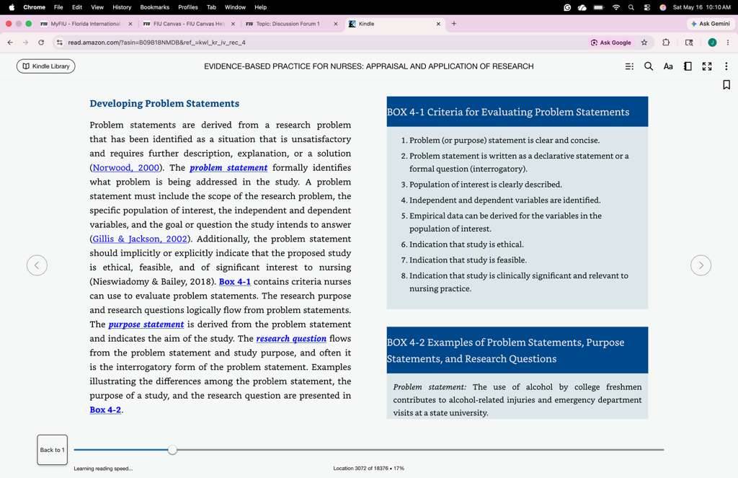Follow the Box 4-1 link in text
The image size is (738, 478).
tap(234, 282)
